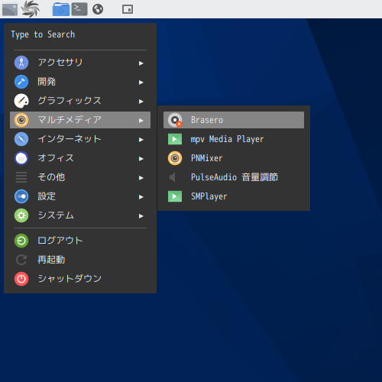Launch Brasero from the multimedia submenu

coord(234,120)
